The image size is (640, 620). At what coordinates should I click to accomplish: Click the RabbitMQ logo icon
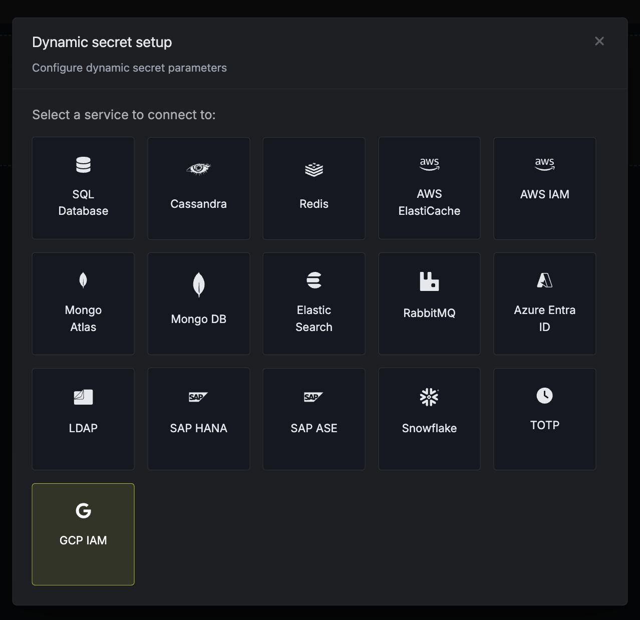(x=429, y=281)
